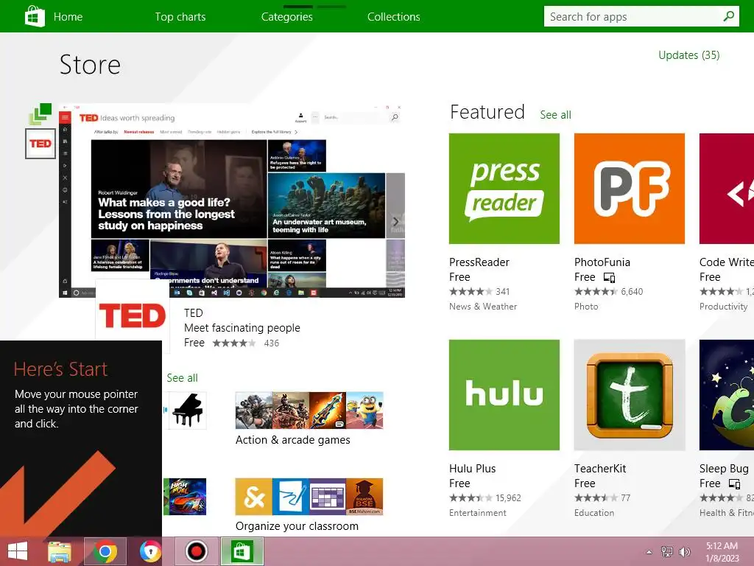Open the Chrome key-logo taskbar icon

click(150, 551)
